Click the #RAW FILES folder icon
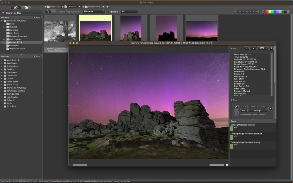293x183 pixels. point(5,84)
